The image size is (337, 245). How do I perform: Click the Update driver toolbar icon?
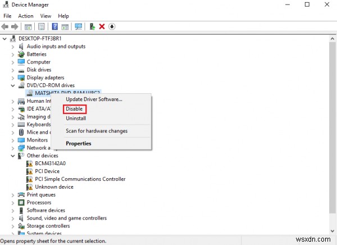point(93,26)
